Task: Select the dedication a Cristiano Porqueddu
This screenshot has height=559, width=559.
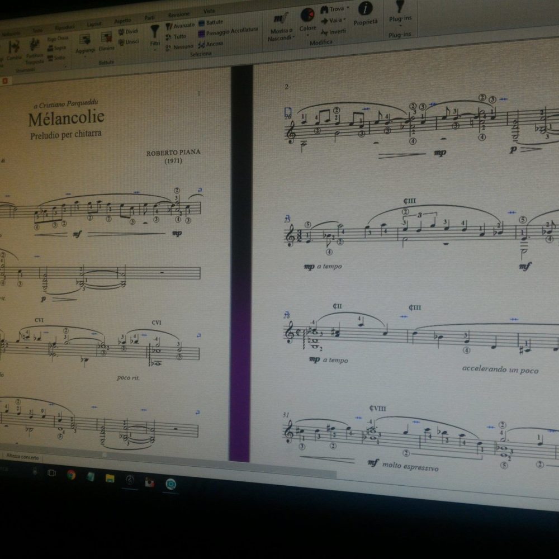Action: [65, 104]
